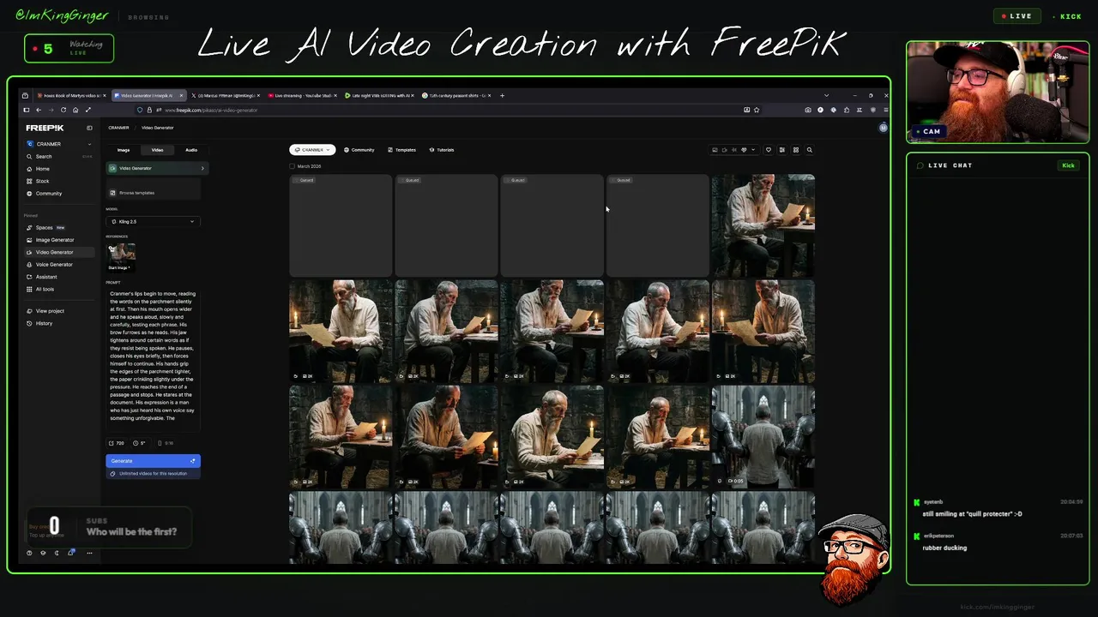The width and height of the screenshot is (1098, 617).
Task: Switch to the Image tab
Action: pyautogui.click(x=124, y=150)
